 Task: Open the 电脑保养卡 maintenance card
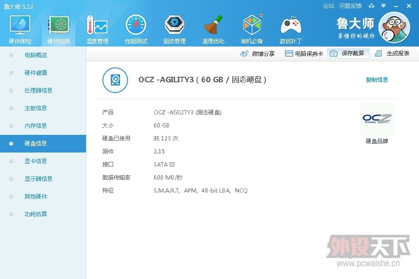pyautogui.click(x=304, y=53)
